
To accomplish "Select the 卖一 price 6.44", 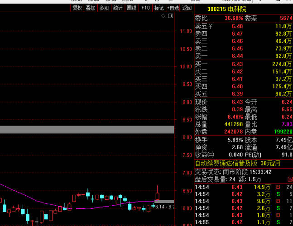I will pyautogui.click(x=237, y=56).
